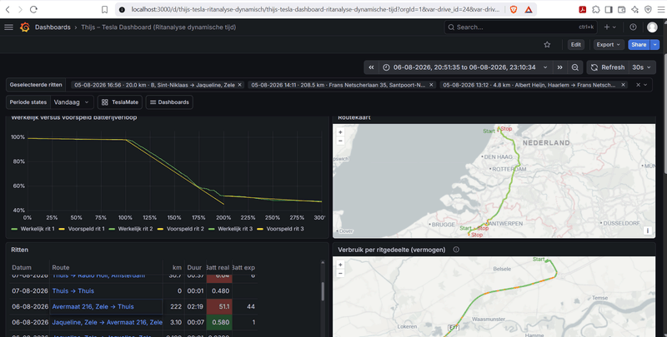
Task: Zoom out the time range
Action: tap(575, 67)
